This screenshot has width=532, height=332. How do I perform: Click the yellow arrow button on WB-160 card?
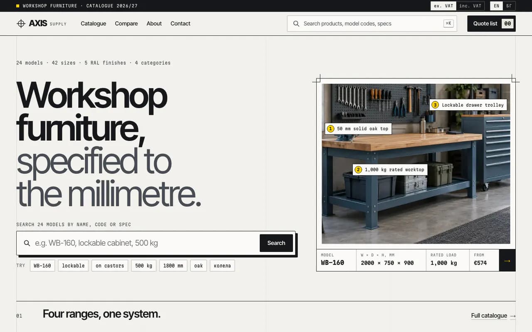(507, 261)
